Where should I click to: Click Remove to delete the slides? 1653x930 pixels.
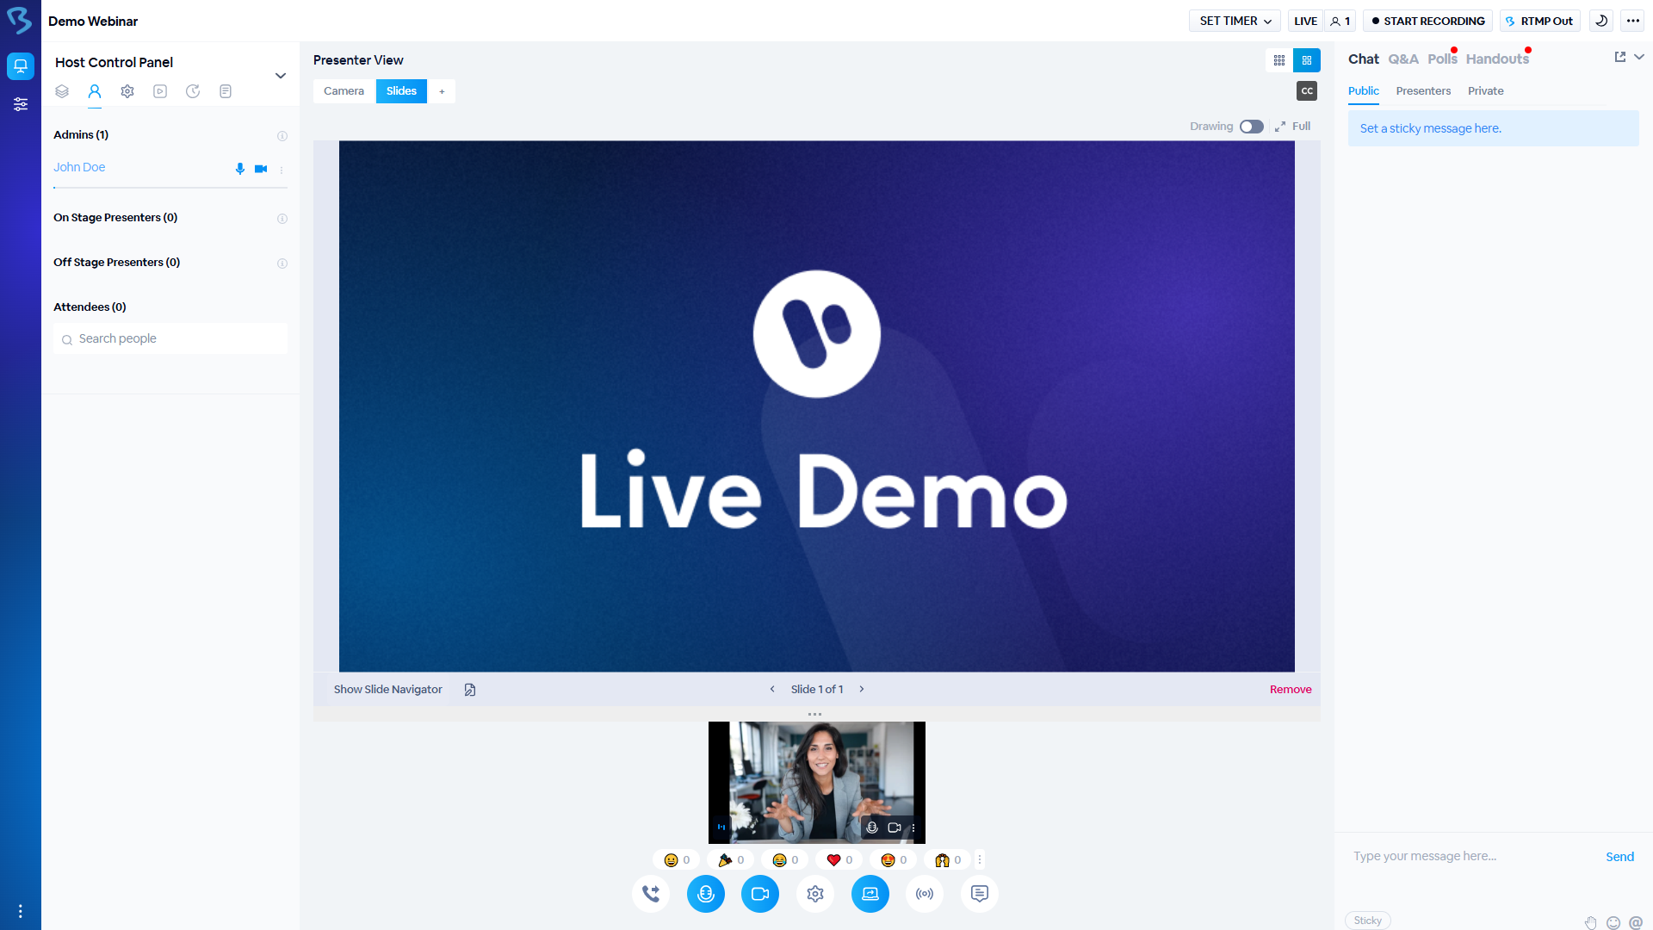(1291, 690)
